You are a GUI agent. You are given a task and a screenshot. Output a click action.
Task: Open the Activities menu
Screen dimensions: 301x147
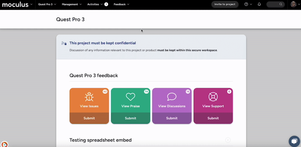pos(95,4)
